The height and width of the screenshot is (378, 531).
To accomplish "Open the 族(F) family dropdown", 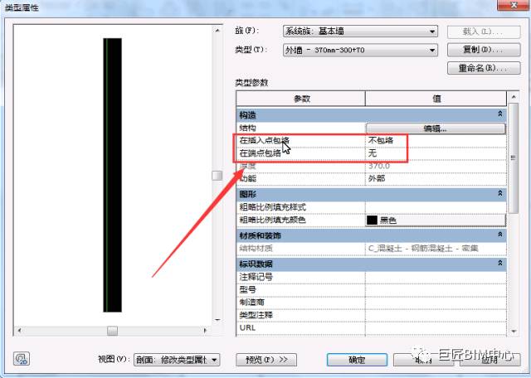I will (360, 31).
